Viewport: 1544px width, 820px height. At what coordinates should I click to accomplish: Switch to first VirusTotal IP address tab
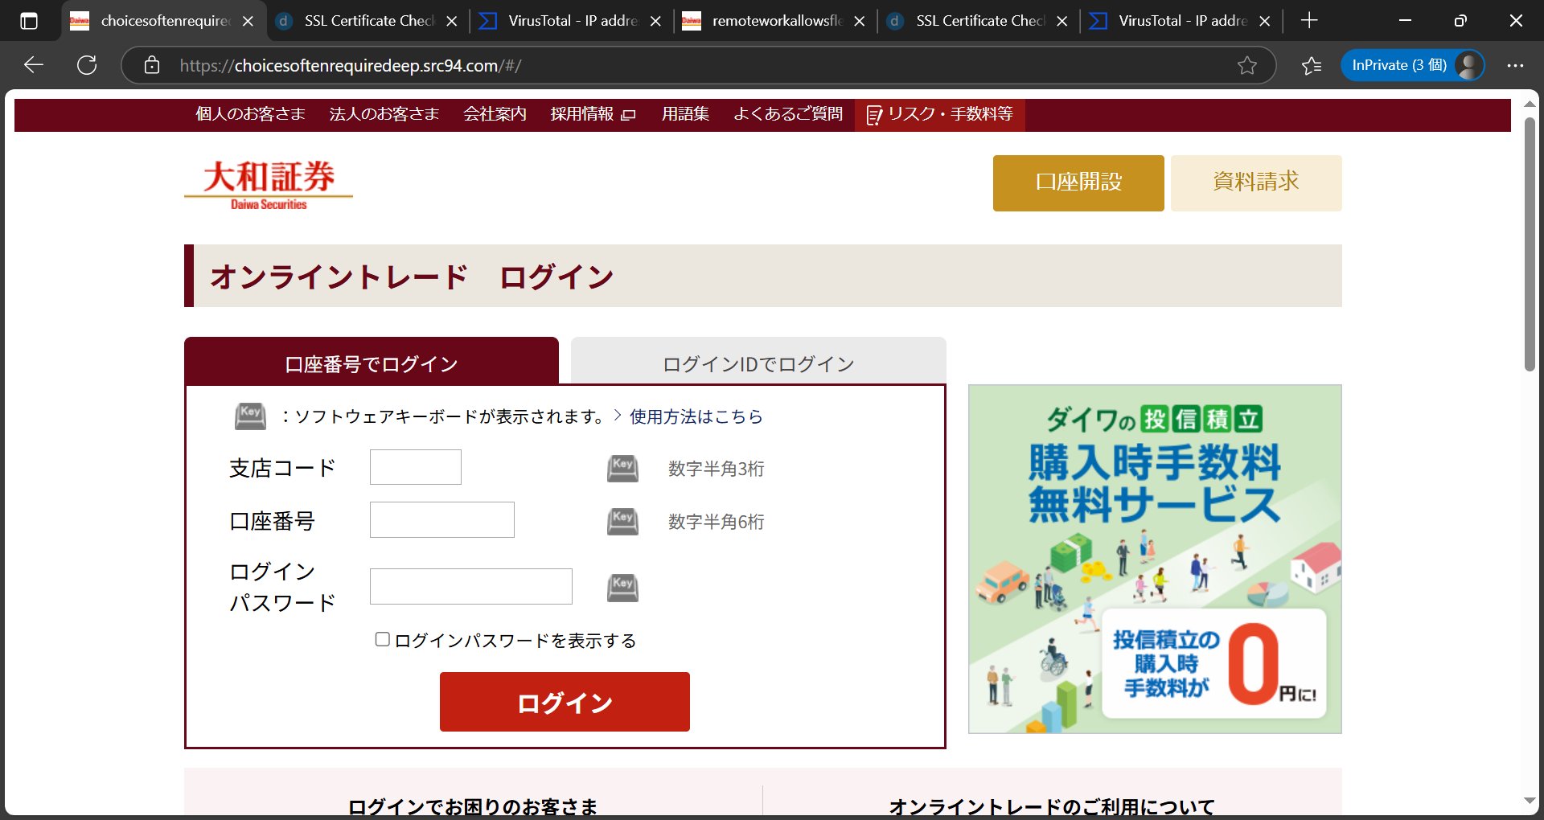coord(571,21)
